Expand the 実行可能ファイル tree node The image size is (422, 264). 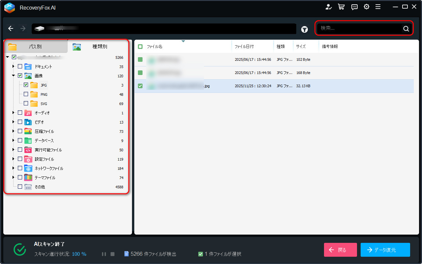(14, 150)
